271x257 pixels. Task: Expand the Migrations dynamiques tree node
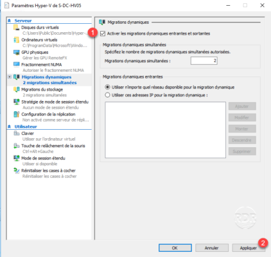coord(10,77)
